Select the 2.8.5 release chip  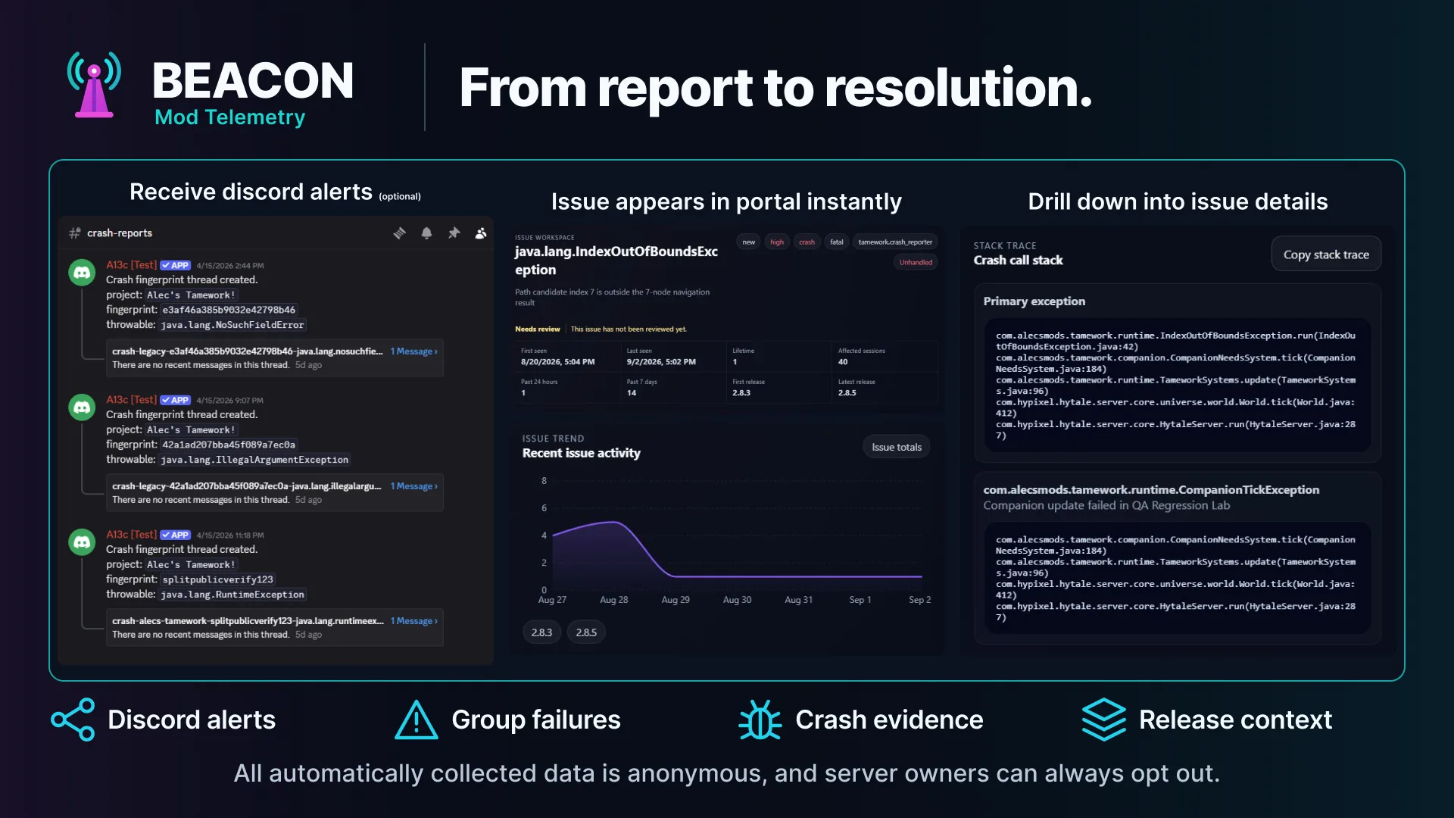point(586,632)
